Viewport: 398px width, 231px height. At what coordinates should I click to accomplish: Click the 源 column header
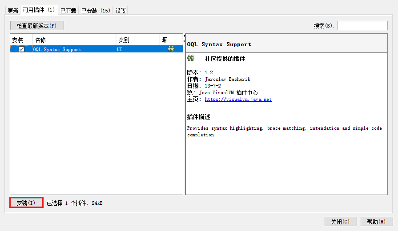coord(170,40)
